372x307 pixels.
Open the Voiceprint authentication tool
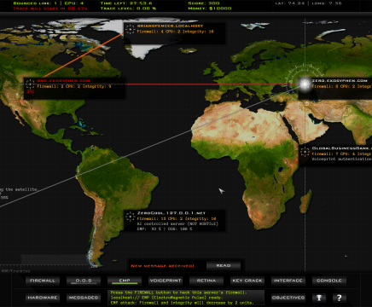166,281
